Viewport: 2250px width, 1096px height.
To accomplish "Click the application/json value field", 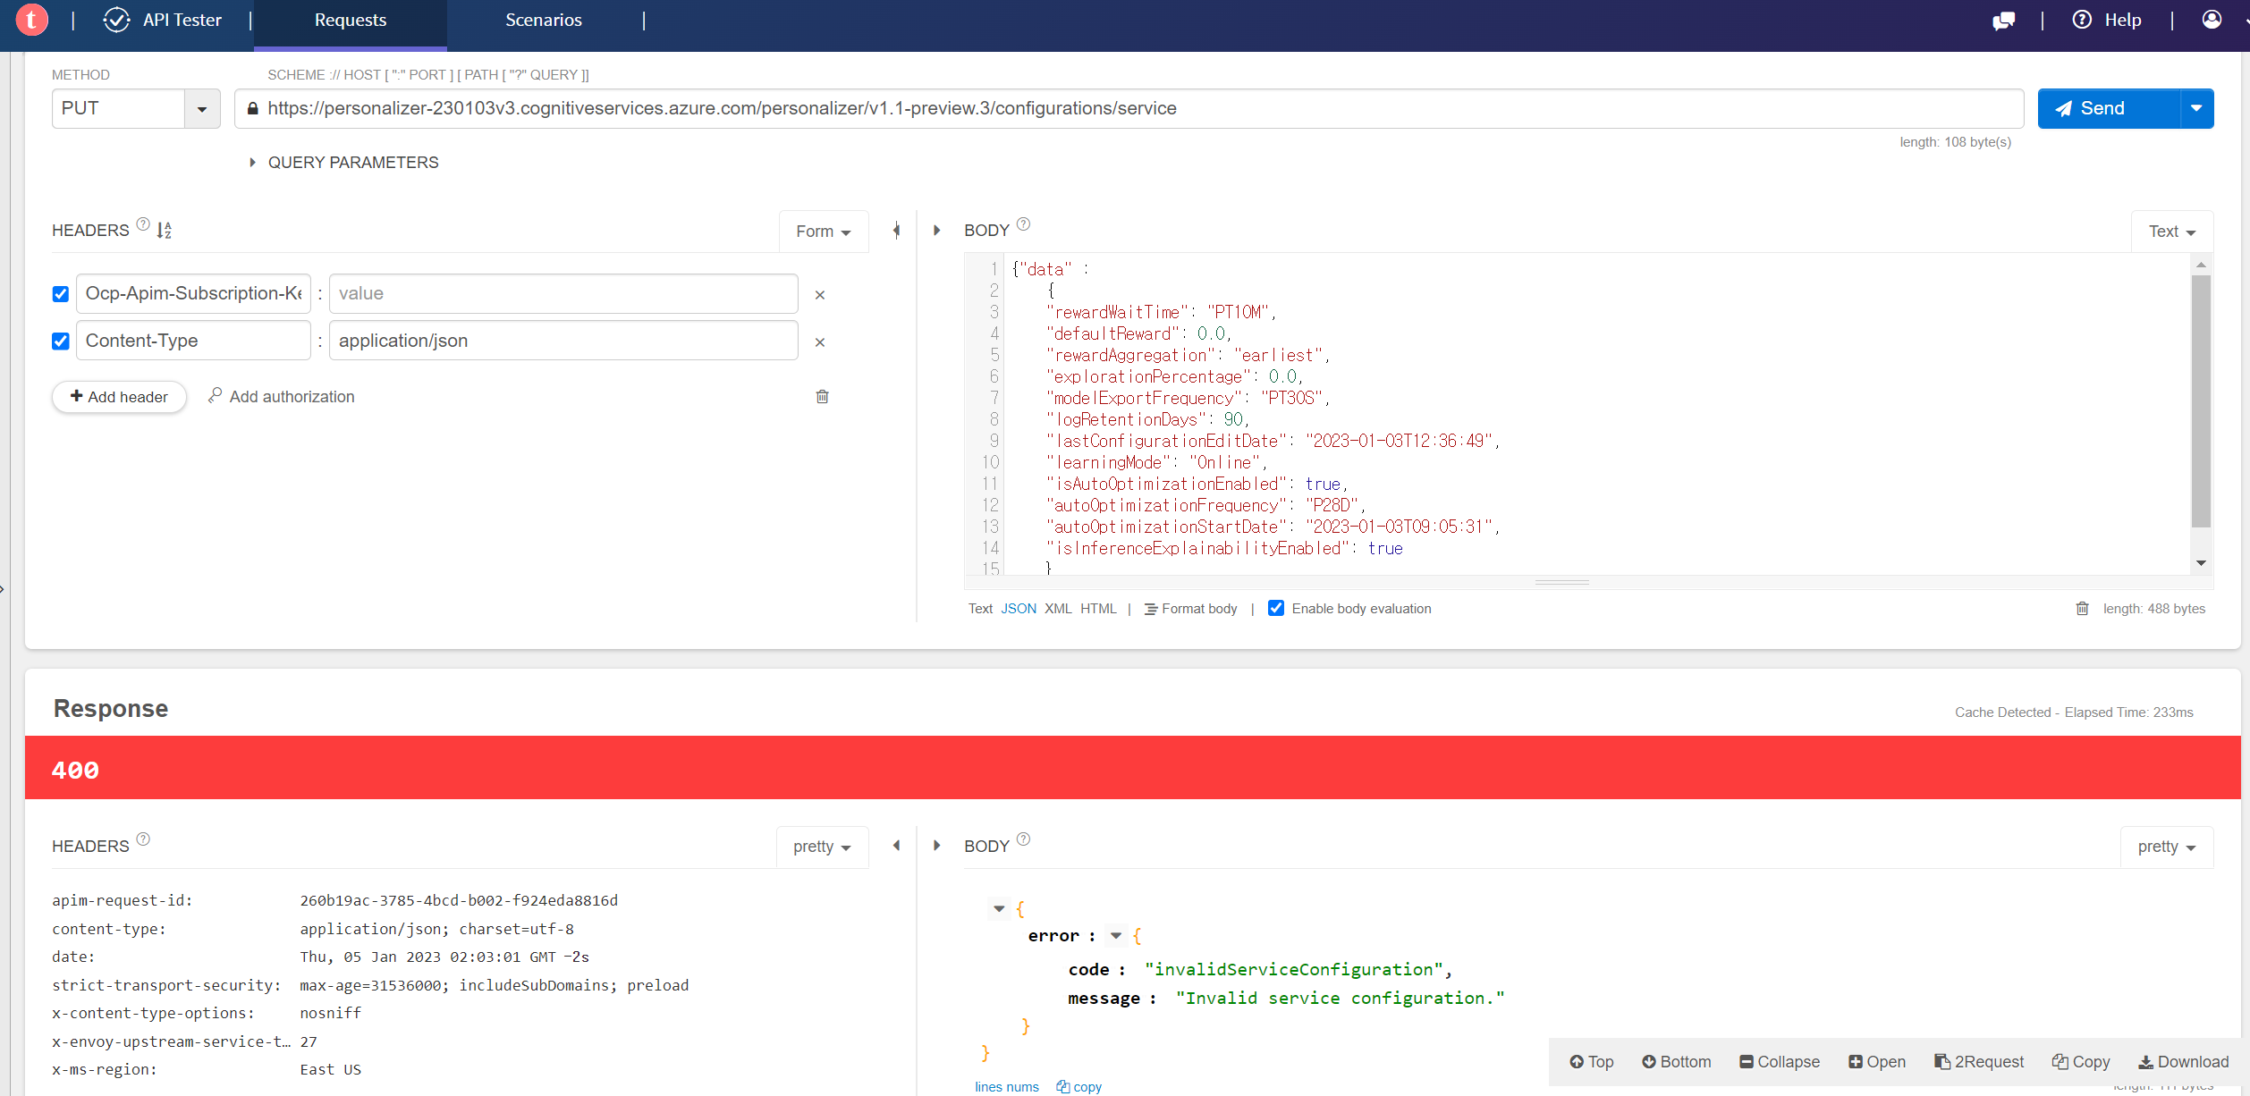I will [563, 341].
